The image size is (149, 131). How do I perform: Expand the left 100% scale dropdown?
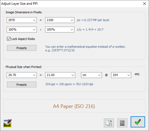(34, 30)
